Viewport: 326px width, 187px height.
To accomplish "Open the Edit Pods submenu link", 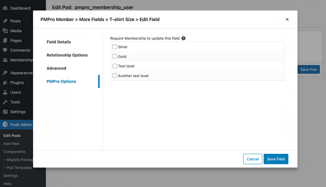I will [x=13, y=135].
